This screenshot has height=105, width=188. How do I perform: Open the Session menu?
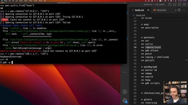pyautogui.click(x=21, y=1)
